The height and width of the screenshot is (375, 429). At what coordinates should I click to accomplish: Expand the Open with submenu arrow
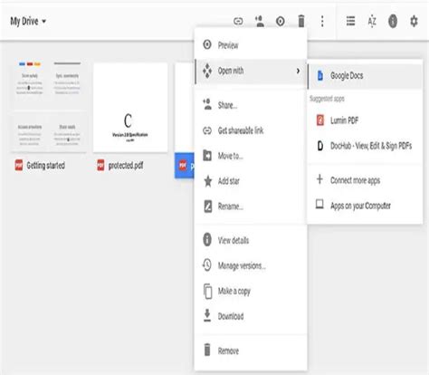298,71
